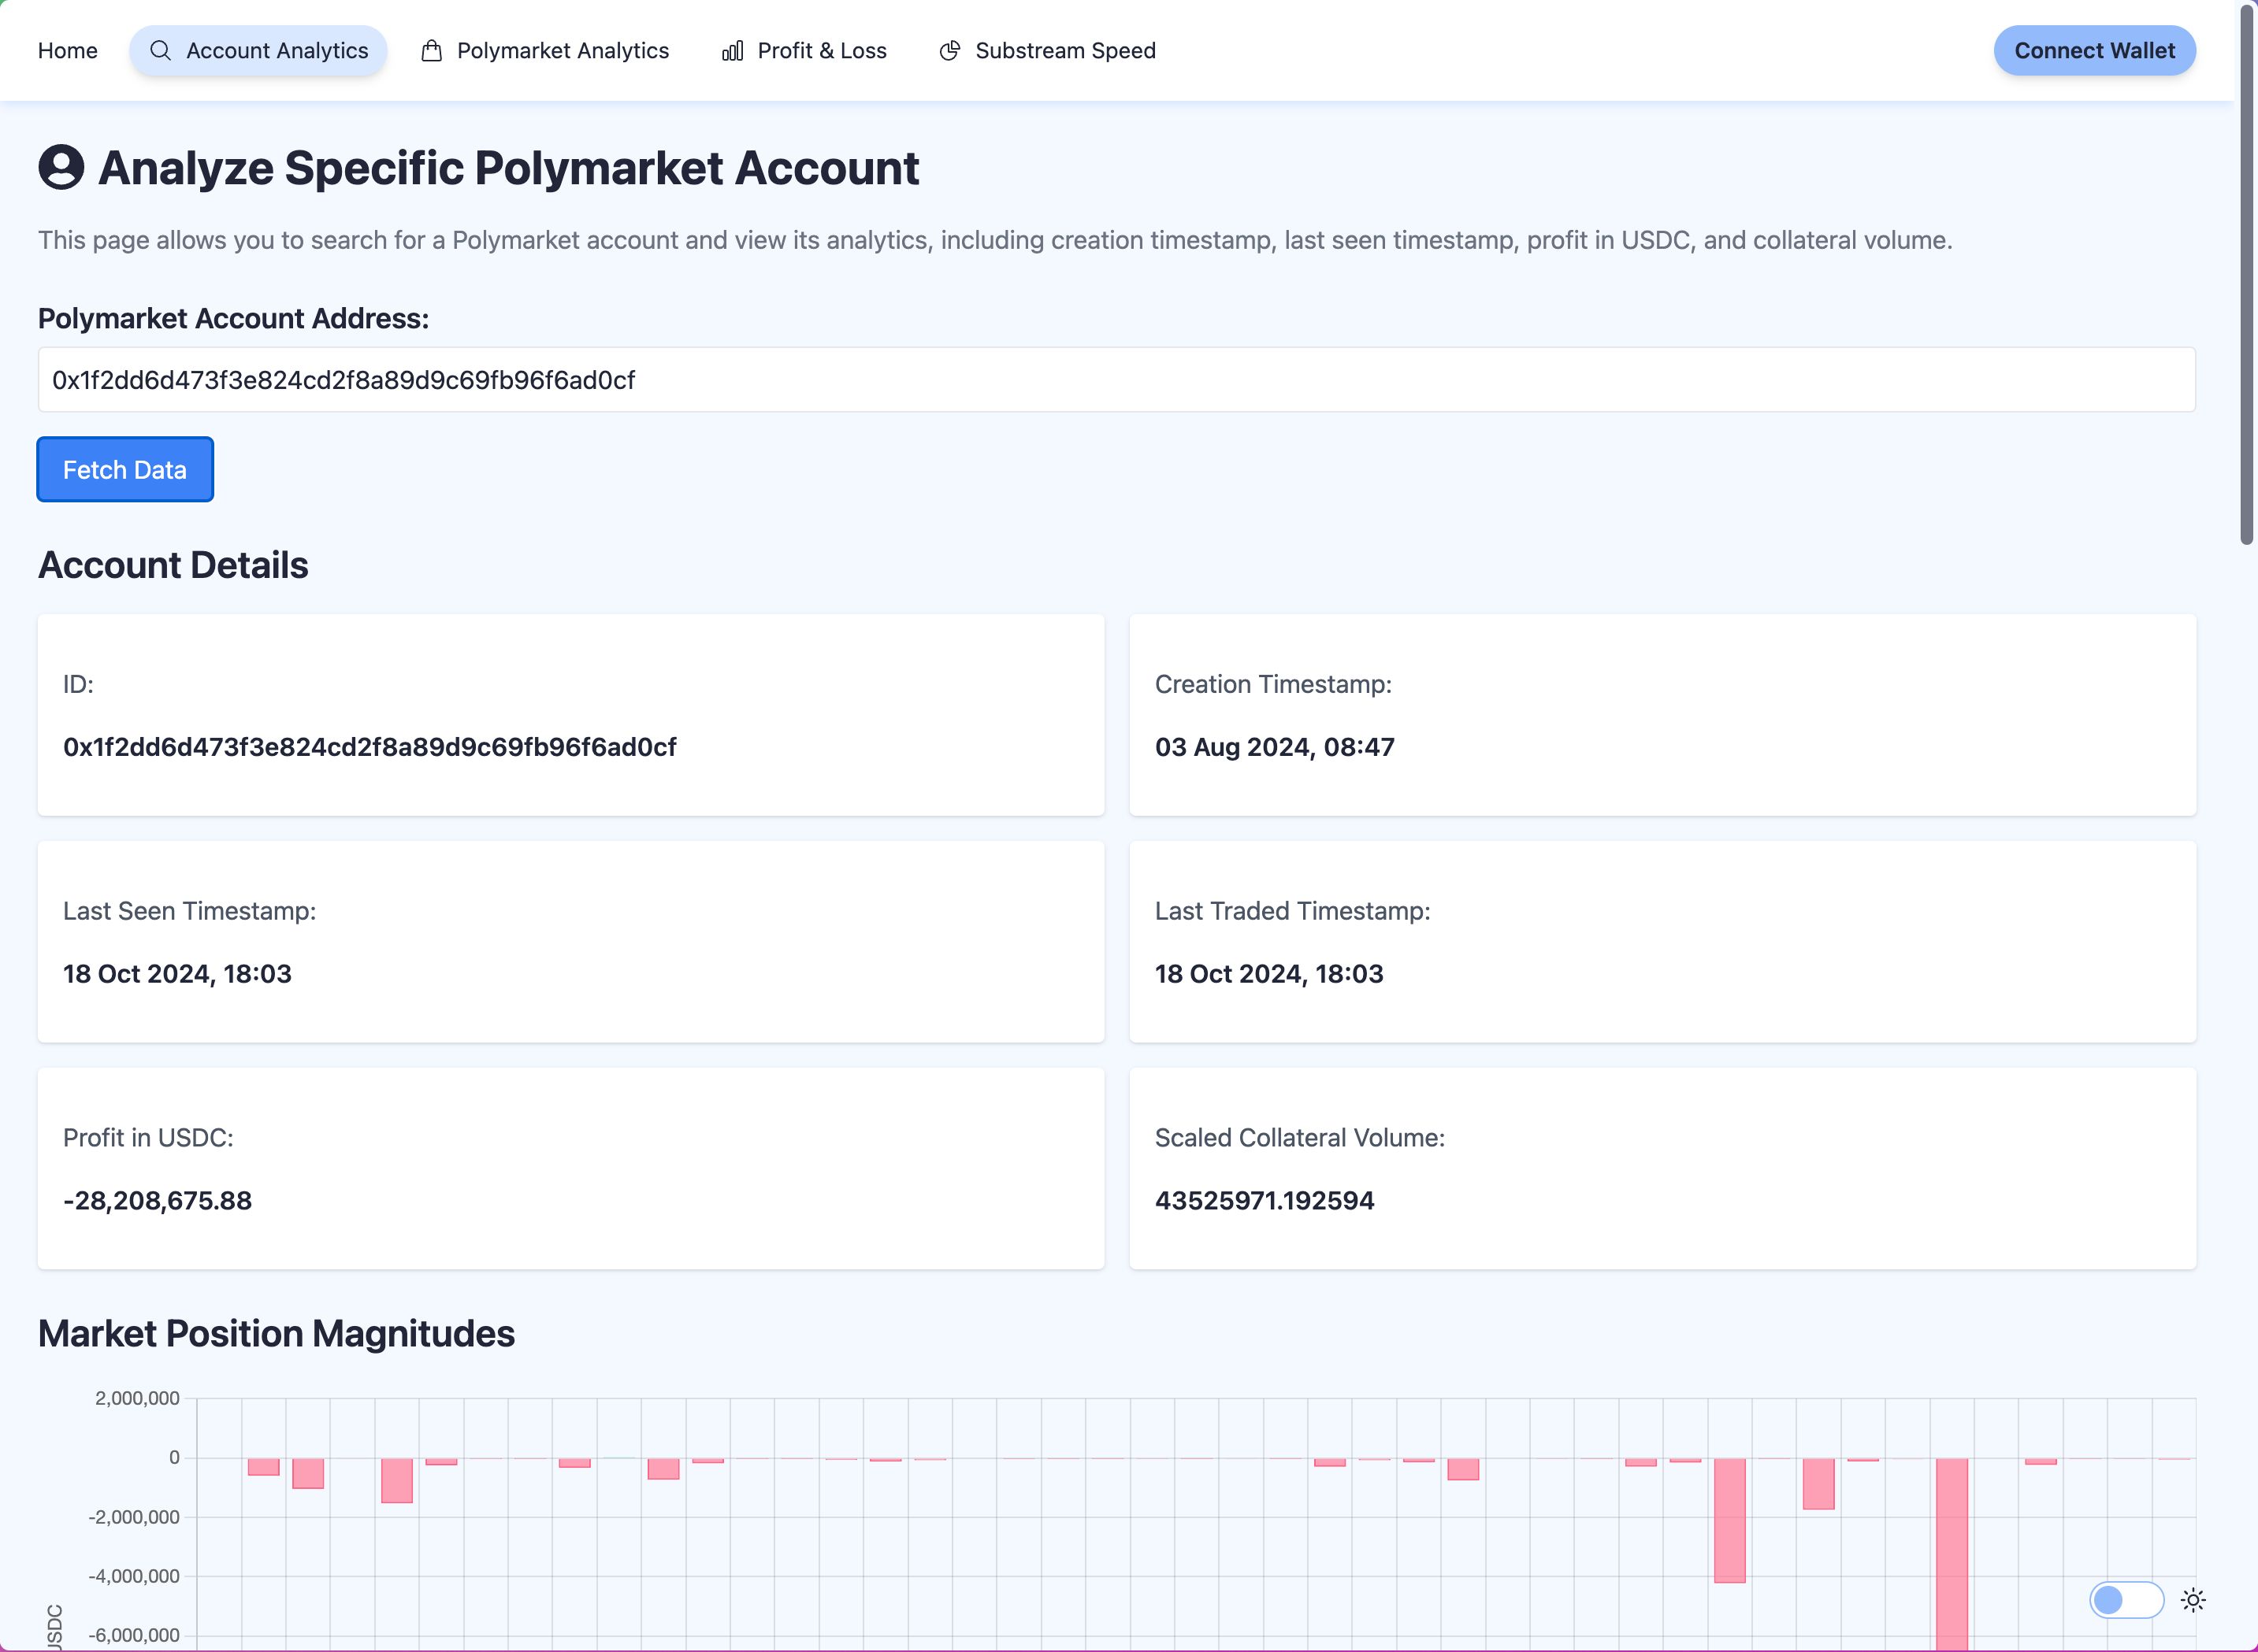Click the Fetch Data button

coord(125,470)
